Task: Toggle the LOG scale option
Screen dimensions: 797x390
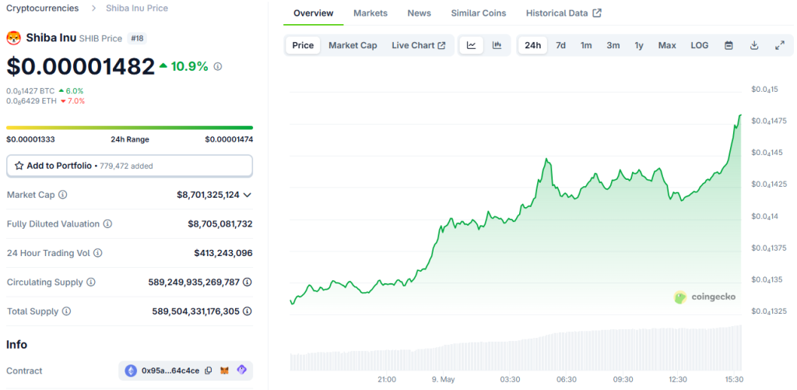Action: pos(699,45)
